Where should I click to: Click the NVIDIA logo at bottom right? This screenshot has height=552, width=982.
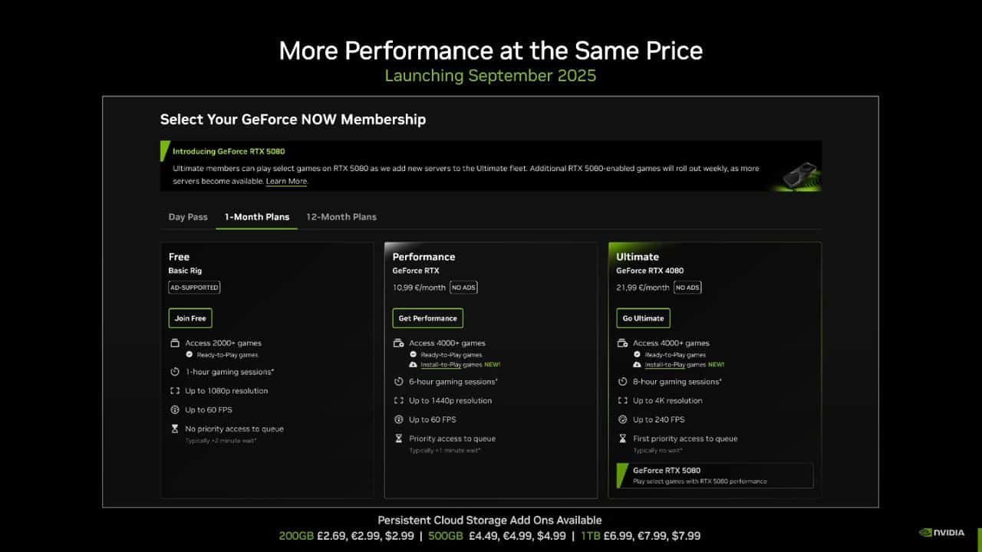pos(942,531)
